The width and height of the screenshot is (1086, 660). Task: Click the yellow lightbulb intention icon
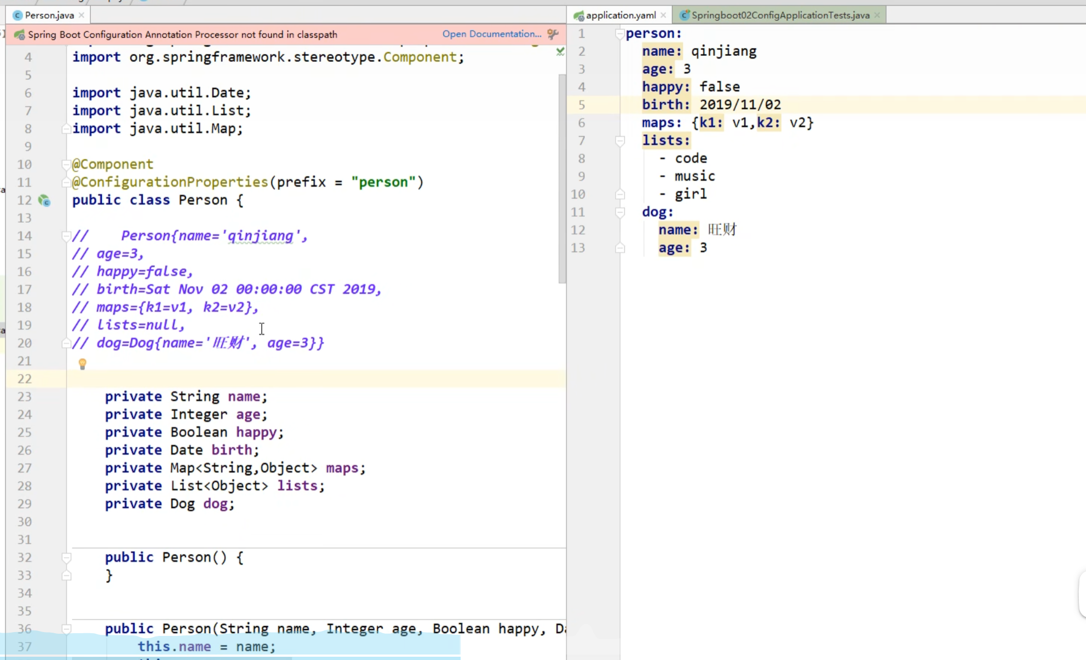(83, 364)
